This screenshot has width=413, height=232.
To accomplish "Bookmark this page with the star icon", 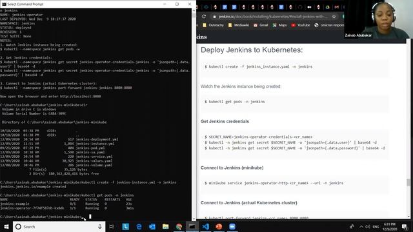I will (334, 16).
